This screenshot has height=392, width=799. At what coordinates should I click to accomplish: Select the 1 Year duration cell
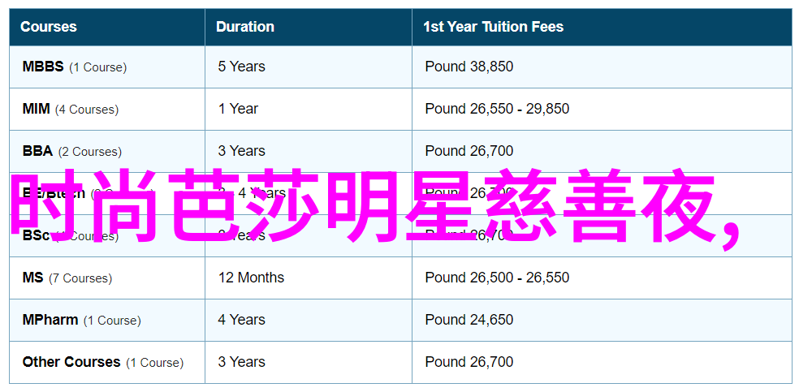coord(238,109)
